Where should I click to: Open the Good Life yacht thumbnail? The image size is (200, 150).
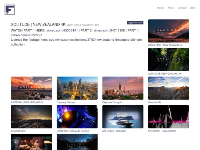pyautogui.click(x=123, y=117)
